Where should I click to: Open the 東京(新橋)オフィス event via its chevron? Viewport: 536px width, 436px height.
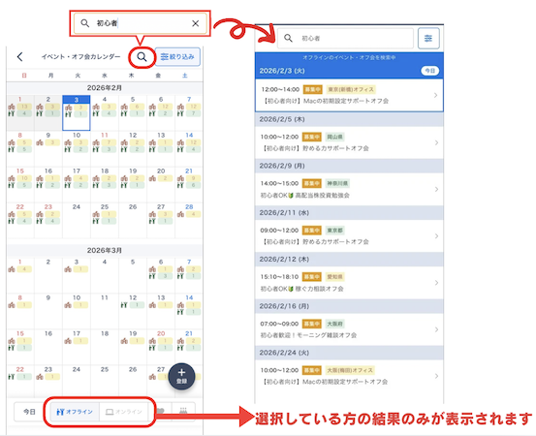coord(435,95)
